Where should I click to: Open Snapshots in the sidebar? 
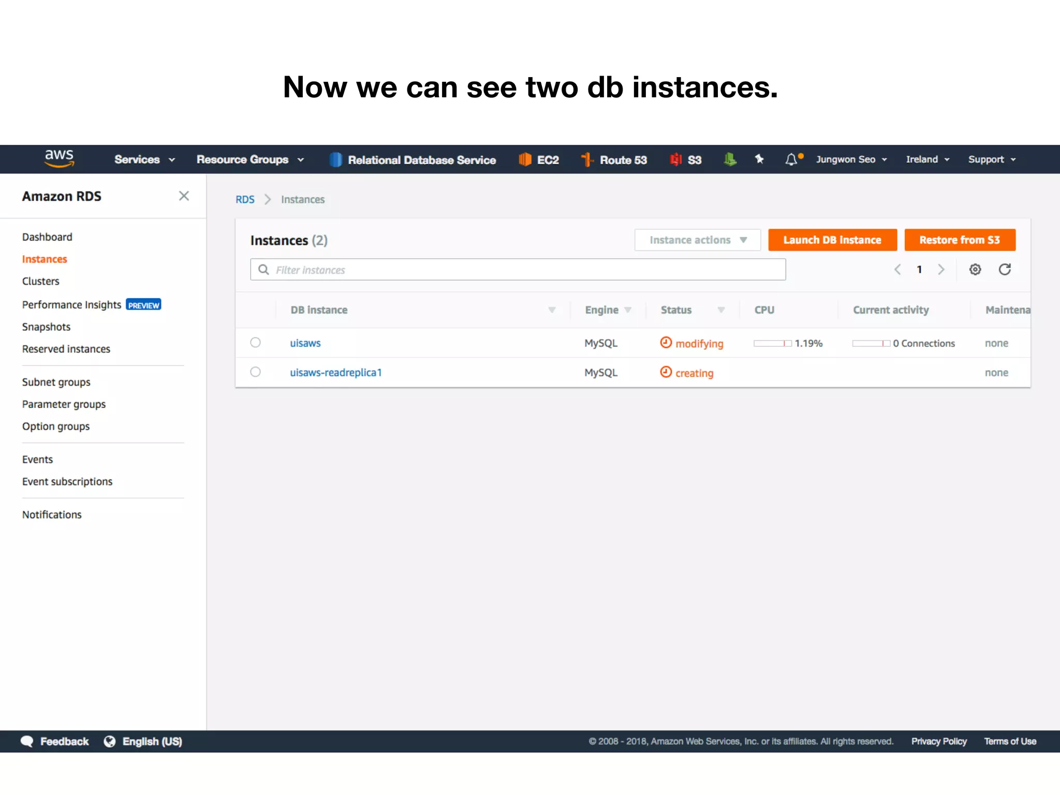46,327
